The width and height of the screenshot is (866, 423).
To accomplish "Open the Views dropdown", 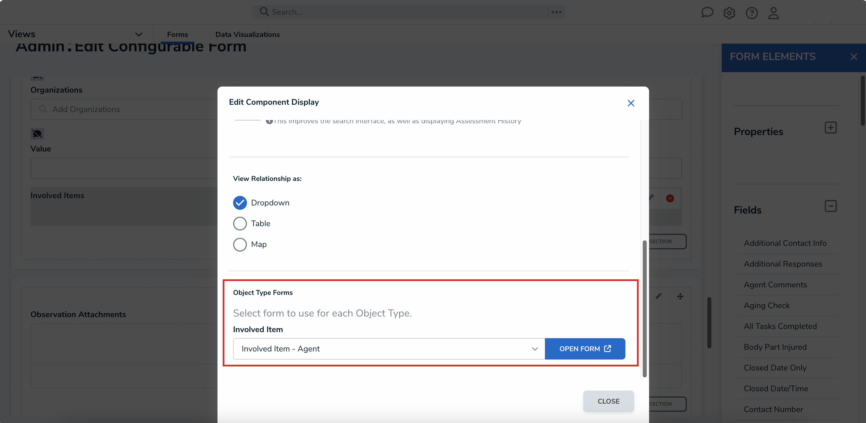I will click(138, 34).
